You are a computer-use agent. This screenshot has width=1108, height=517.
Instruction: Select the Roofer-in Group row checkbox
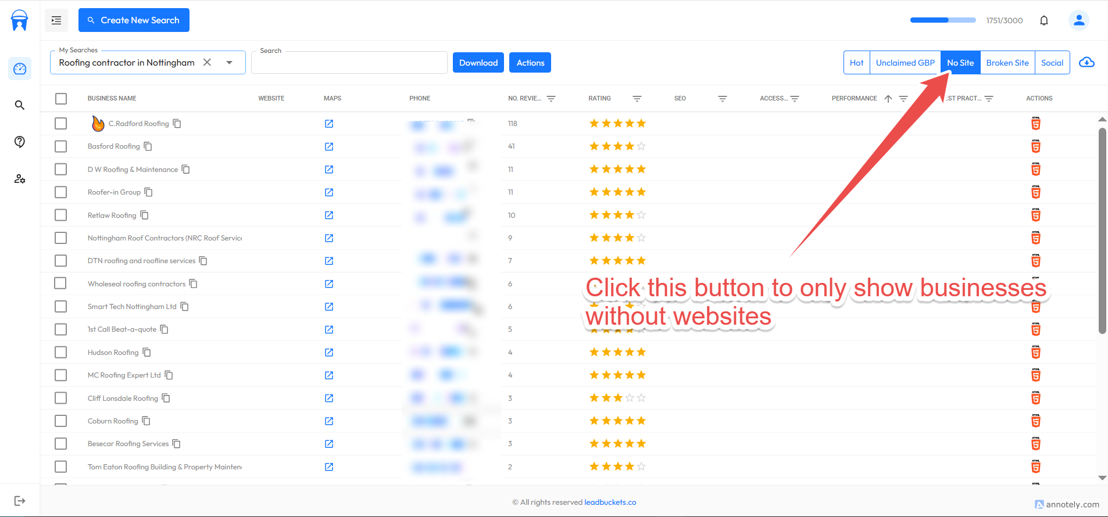point(61,192)
